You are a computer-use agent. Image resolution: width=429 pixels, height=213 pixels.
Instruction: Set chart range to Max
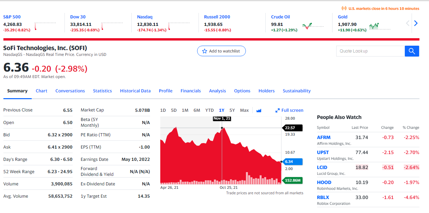point(244,110)
